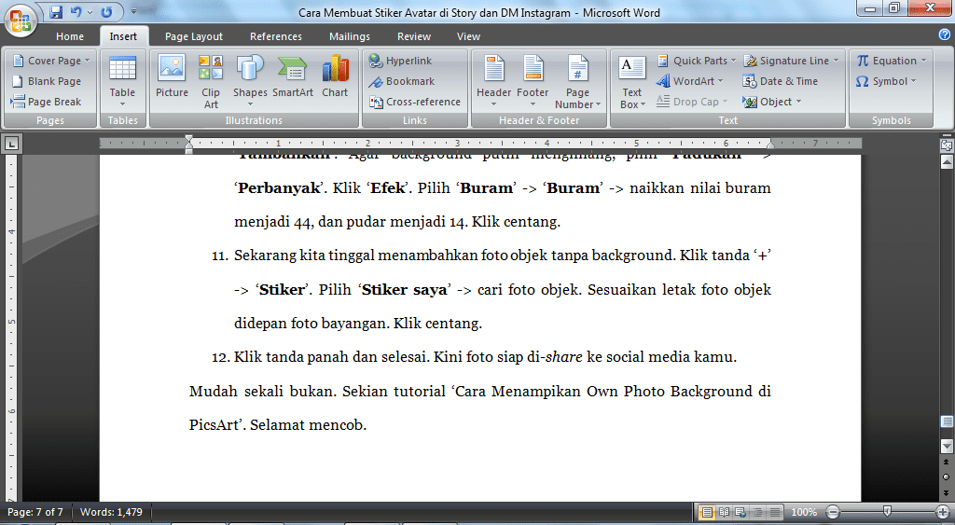This screenshot has width=955, height=525.
Task: Insert a Page Break
Action: [x=47, y=102]
